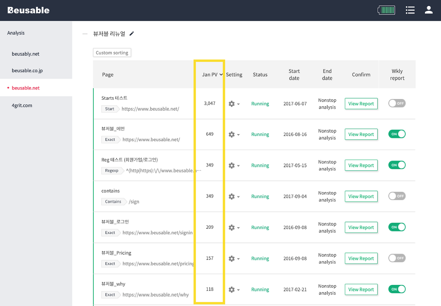Open settings gear for 뷰저블_why row
This screenshot has width=441, height=306.
(x=232, y=290)
